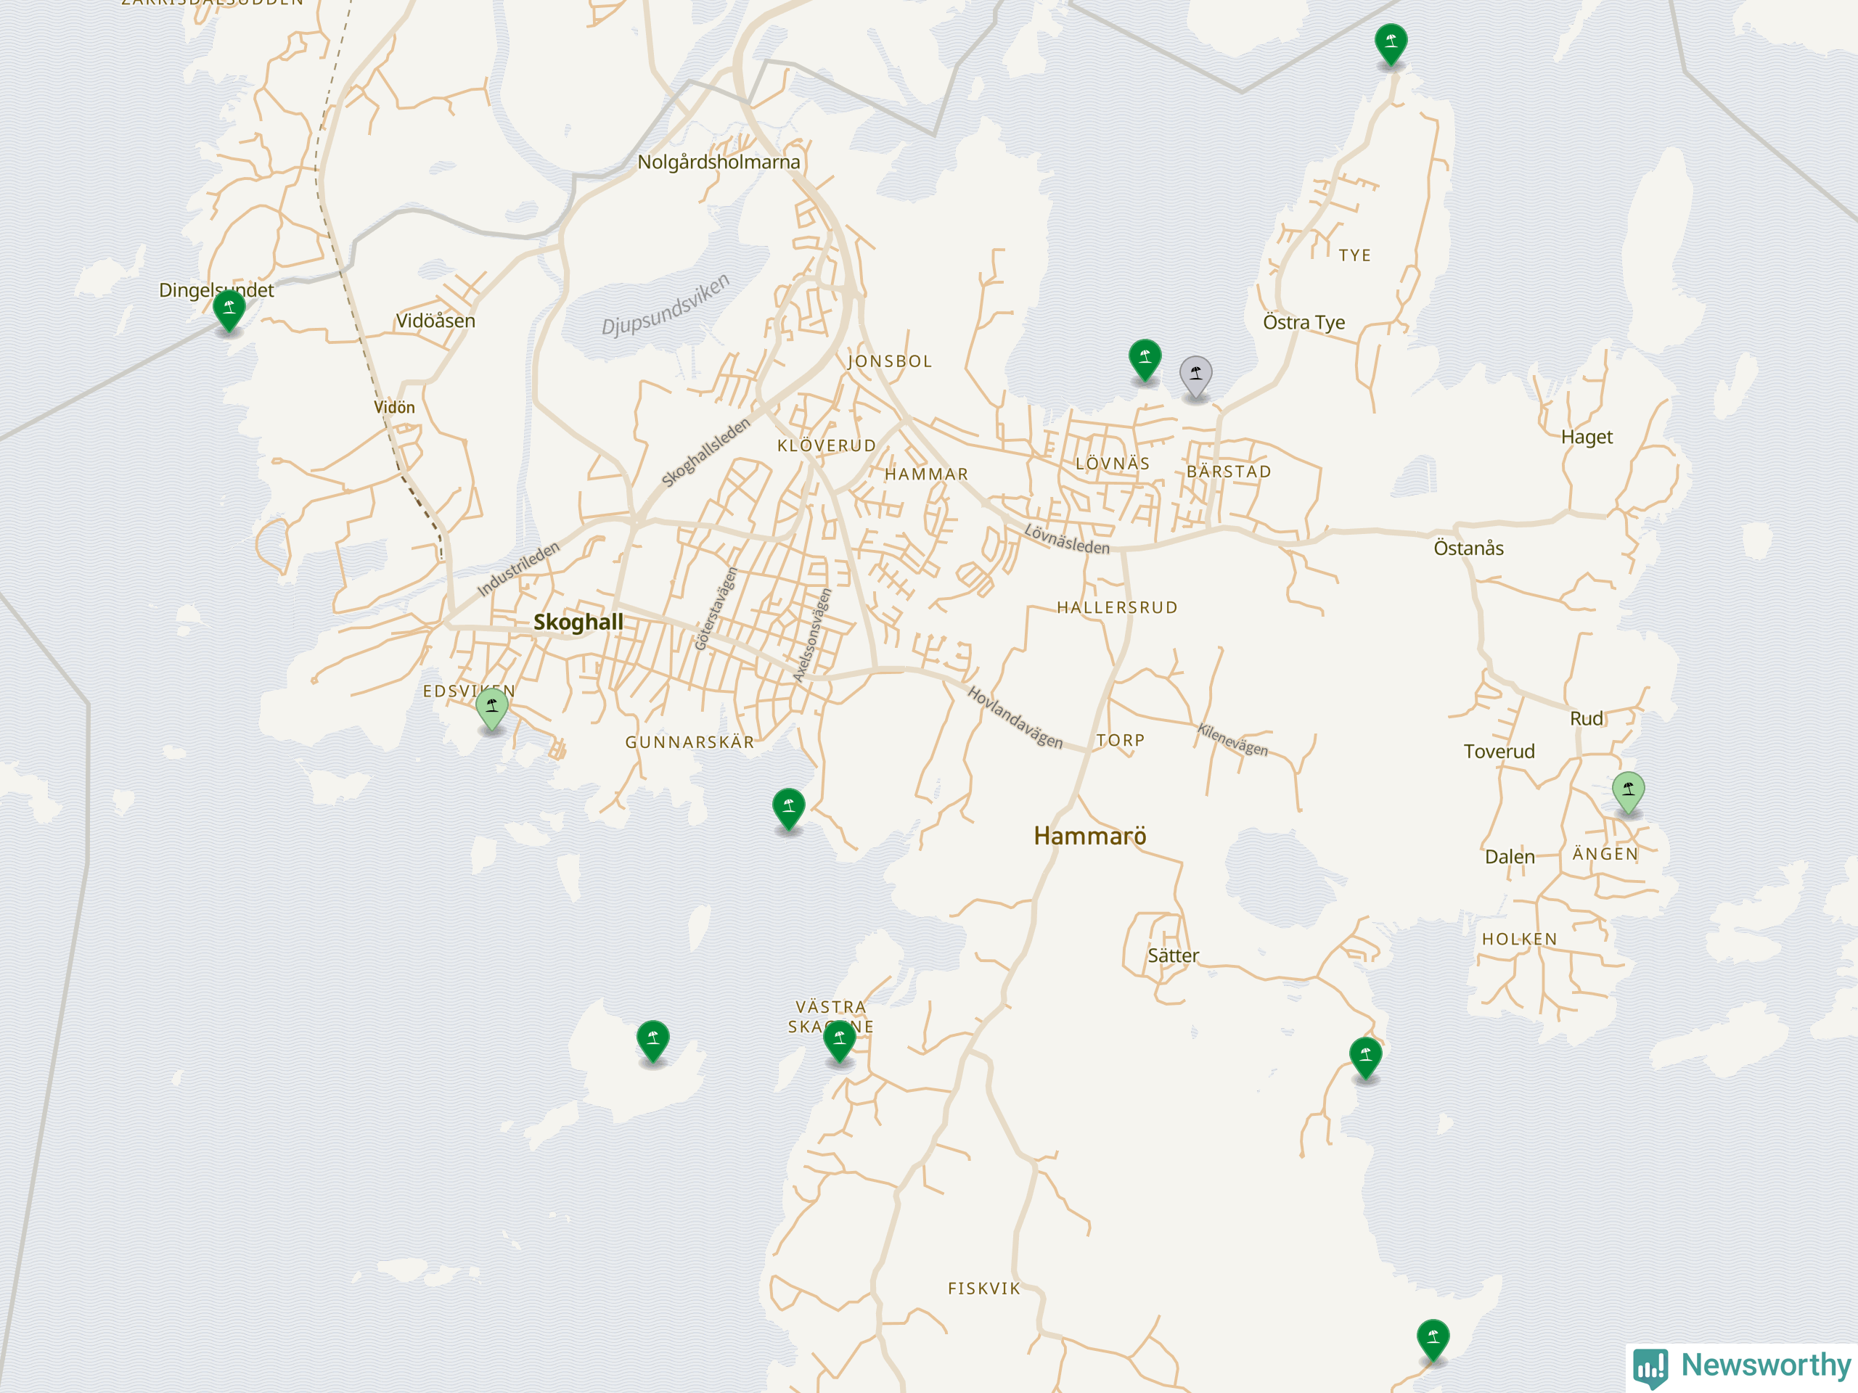Click the Toverud label
Viewport: 1858px width, 1393px height.
click(x=1499, y=752)
